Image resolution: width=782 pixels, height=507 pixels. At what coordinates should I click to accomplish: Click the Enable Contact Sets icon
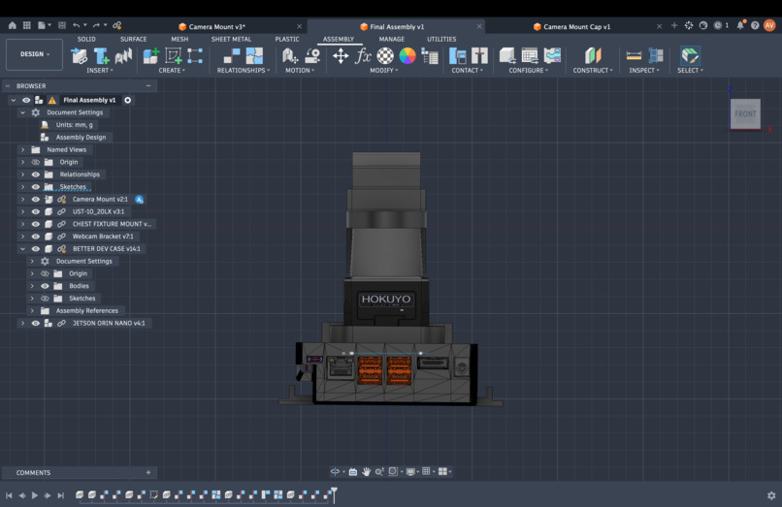tap(457, 56)
